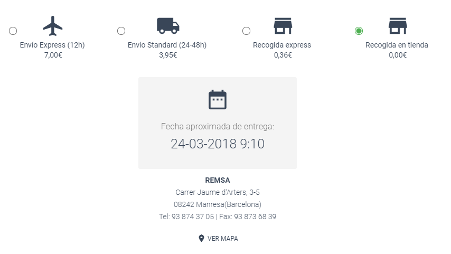Open the VER MAPA link
The image size is (451, 254).
point(222,239)
